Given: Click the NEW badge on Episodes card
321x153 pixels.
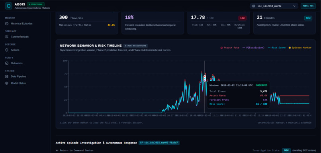Looking at the screenshot, I should pyautogui.click(x=308, y=18).
